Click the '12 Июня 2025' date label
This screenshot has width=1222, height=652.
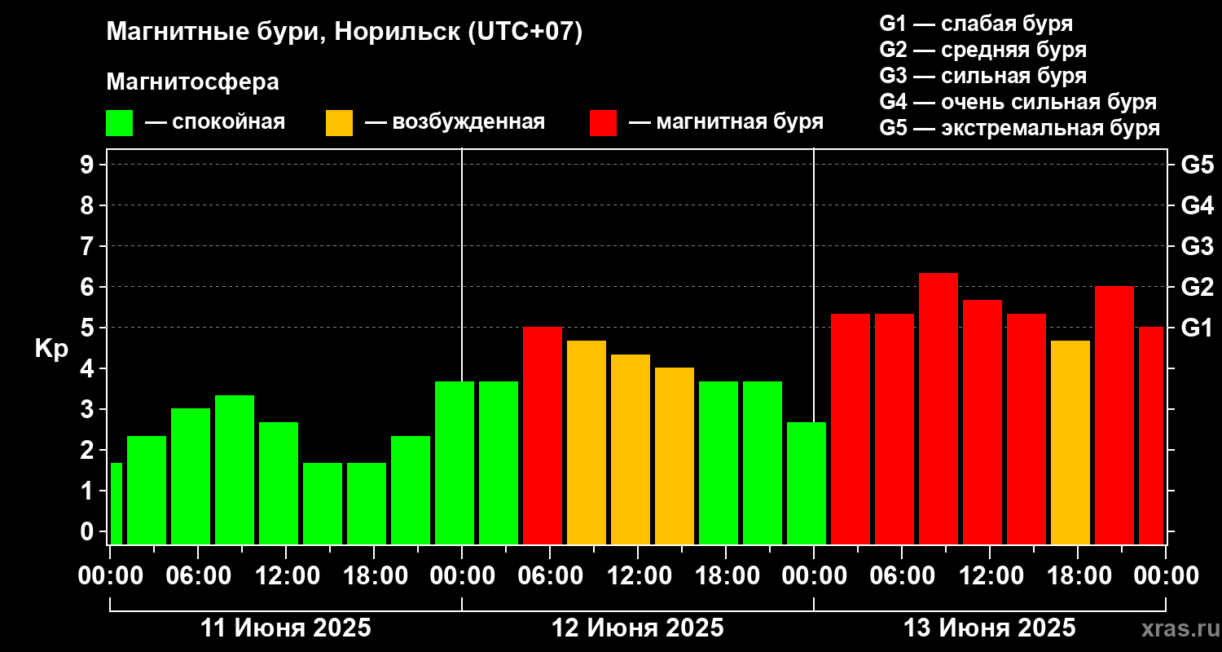click(638, 628)
